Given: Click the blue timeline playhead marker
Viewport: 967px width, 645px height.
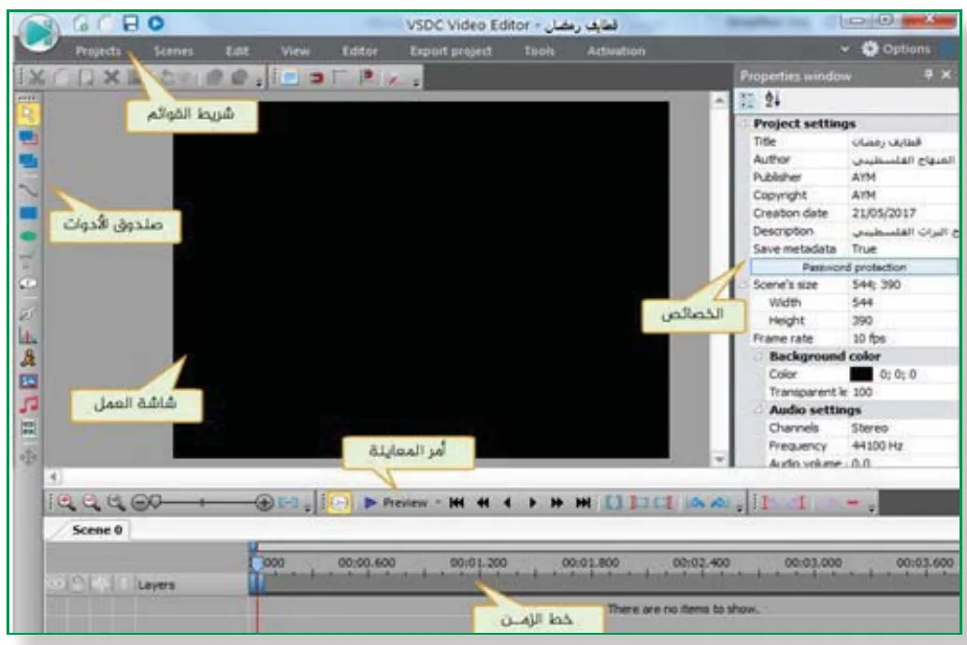Looking at the screenshot, I should 256,564.
